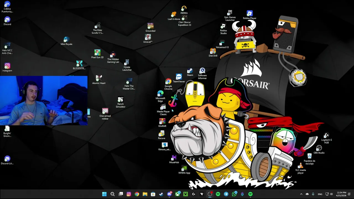Launch Recuva from the desktop
Screen dimensions: 354x199
pyautogui.click(x=162, y=135)
